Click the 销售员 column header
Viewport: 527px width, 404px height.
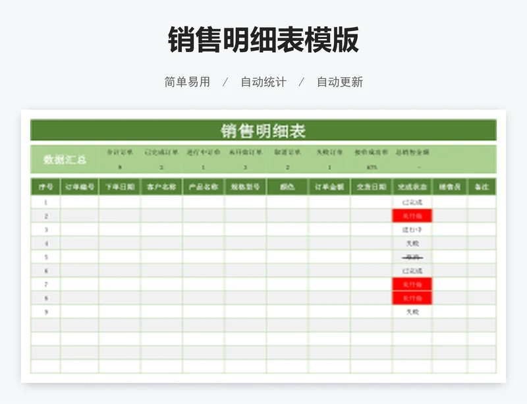[x=450, y=187]
